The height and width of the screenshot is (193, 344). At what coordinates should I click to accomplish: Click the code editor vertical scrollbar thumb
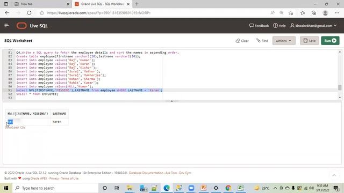(x=340, y=87)
